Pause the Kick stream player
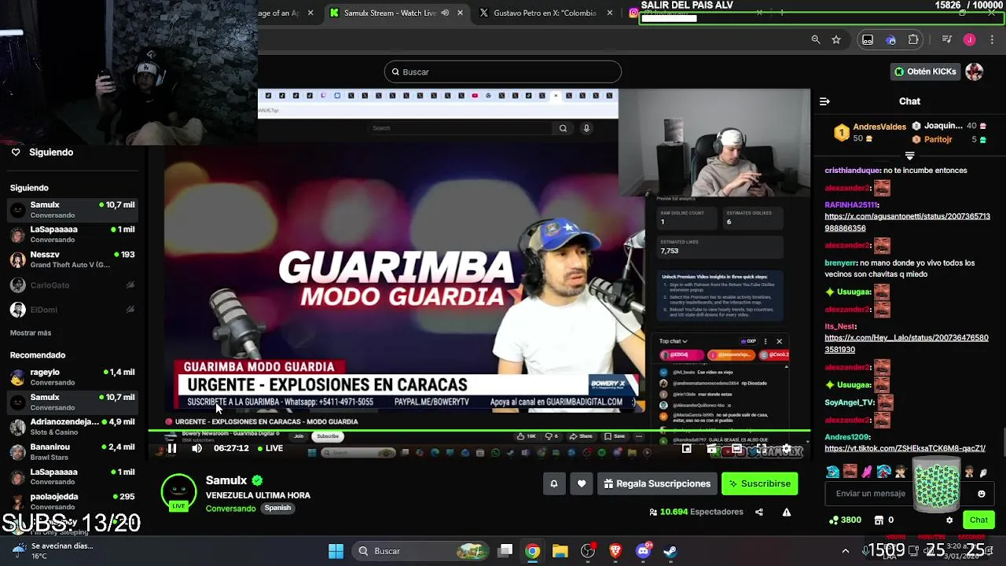Viewport: 1006px width, 566px height. pyautogui.click(x=171, y=448)
